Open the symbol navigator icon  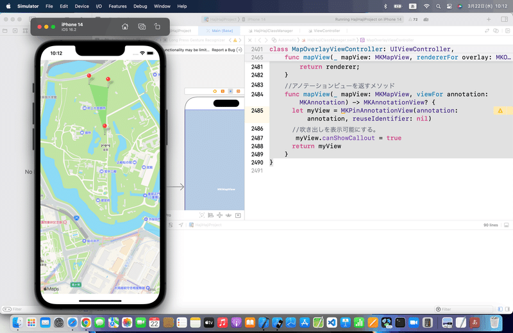tap(25, 31)
